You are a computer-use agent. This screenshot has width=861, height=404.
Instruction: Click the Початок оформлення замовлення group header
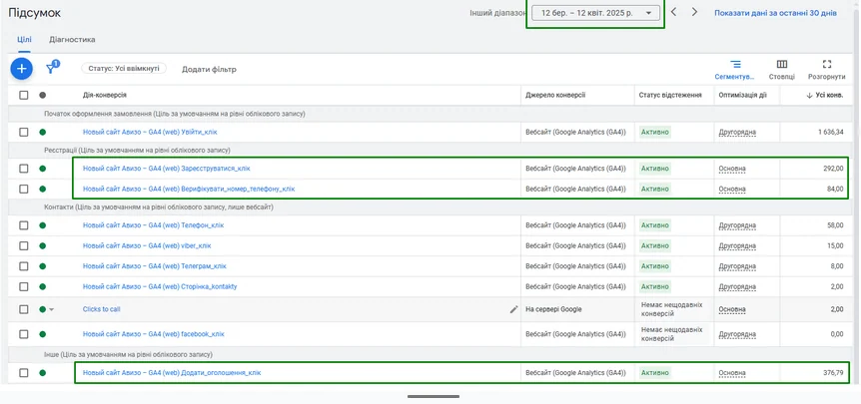coord(175,114)
